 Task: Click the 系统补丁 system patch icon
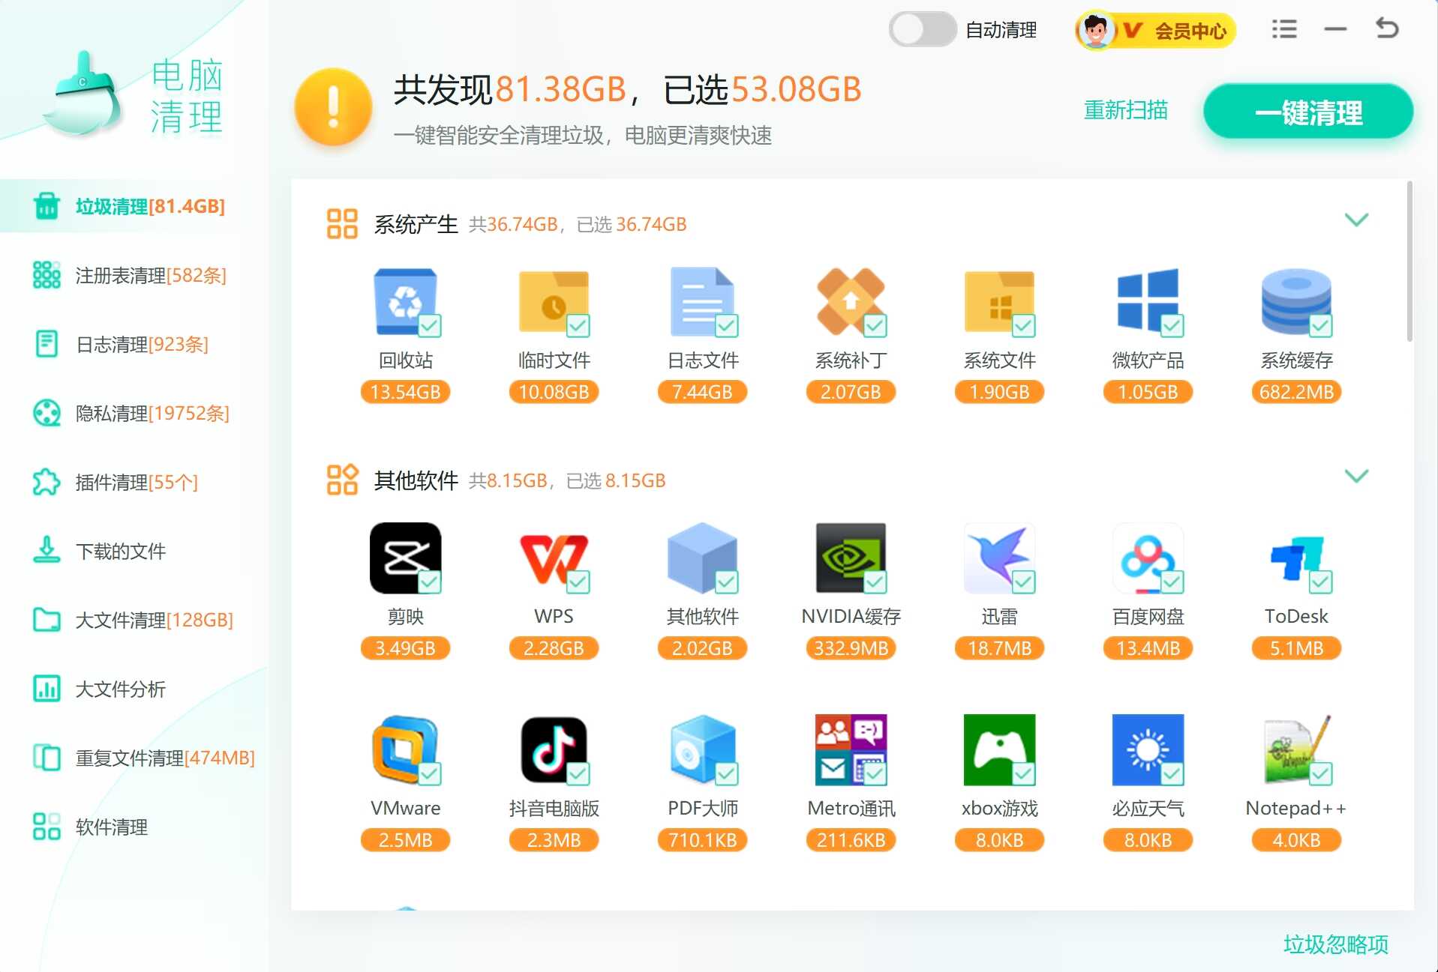coord(851,301)
